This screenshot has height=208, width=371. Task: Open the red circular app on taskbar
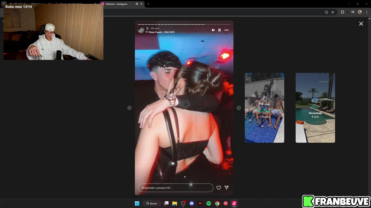tap(225, 203)
